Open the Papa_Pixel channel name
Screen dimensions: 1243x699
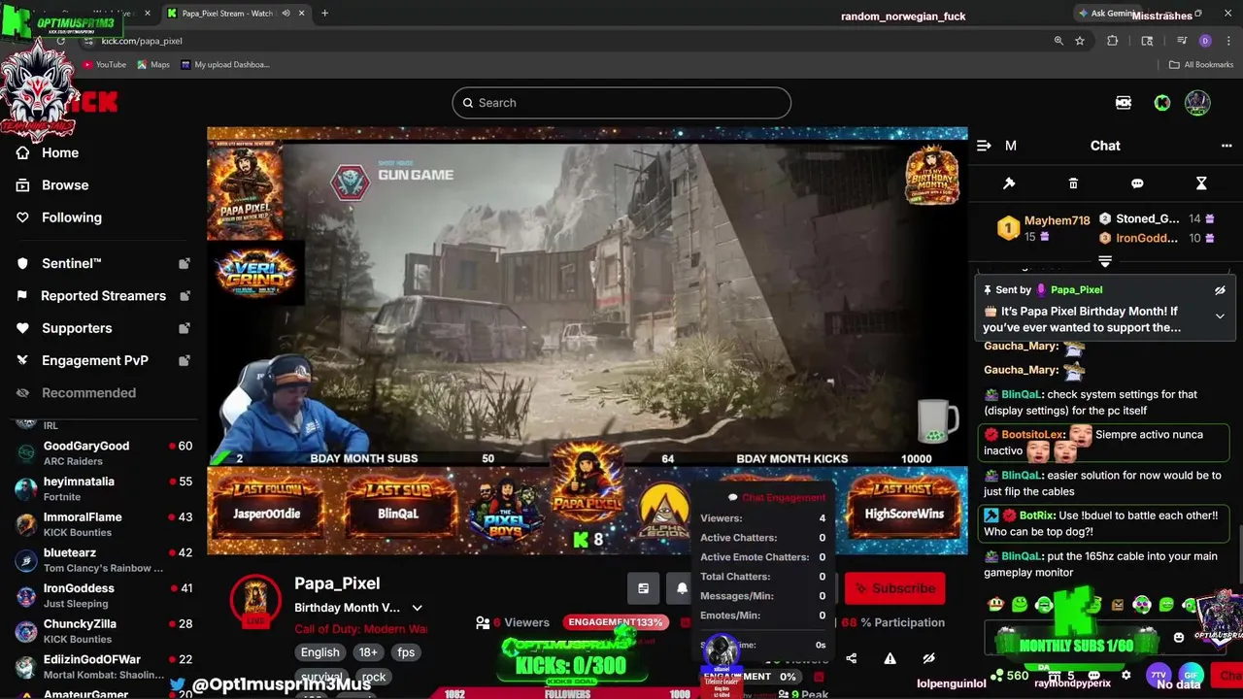(x=337, y=583)
